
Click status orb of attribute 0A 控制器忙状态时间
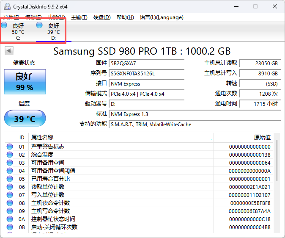tap(10, 219)
